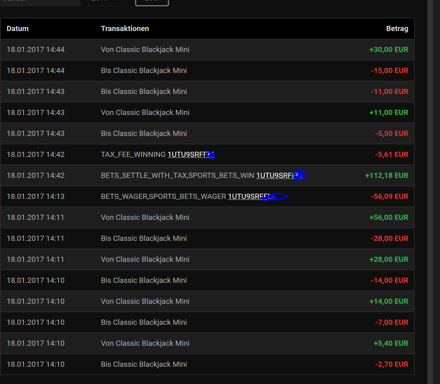This screenshot has height=384, width=440.
Task: Click date 18.01.2017 14:10 in -7,00 row
Action: pos(36,322)
